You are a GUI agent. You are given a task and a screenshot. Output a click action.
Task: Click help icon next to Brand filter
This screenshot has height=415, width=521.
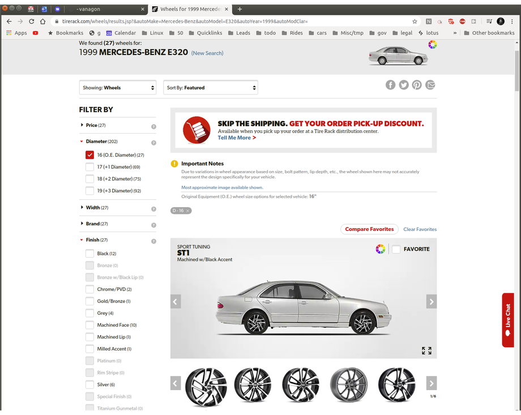(x=153, y=225)
